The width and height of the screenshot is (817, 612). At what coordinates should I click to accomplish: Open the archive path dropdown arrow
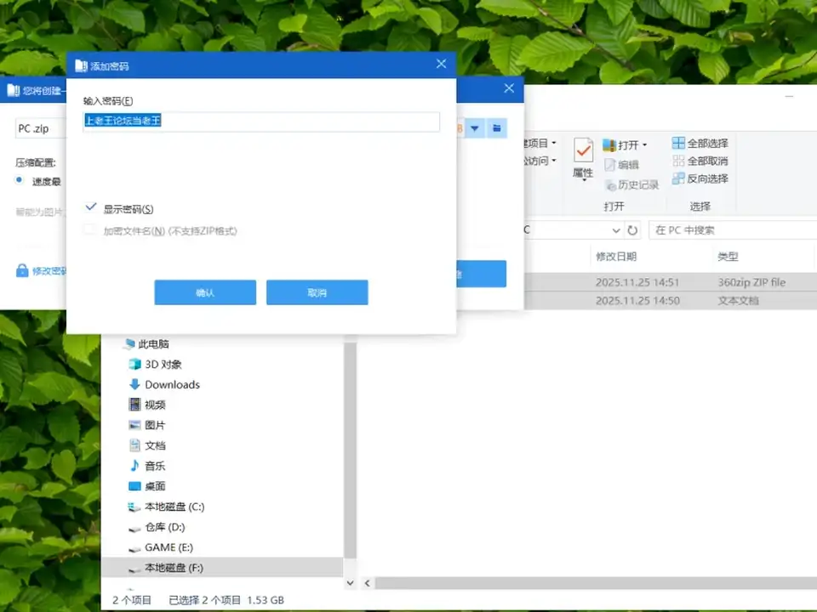[x=475, y=128]
